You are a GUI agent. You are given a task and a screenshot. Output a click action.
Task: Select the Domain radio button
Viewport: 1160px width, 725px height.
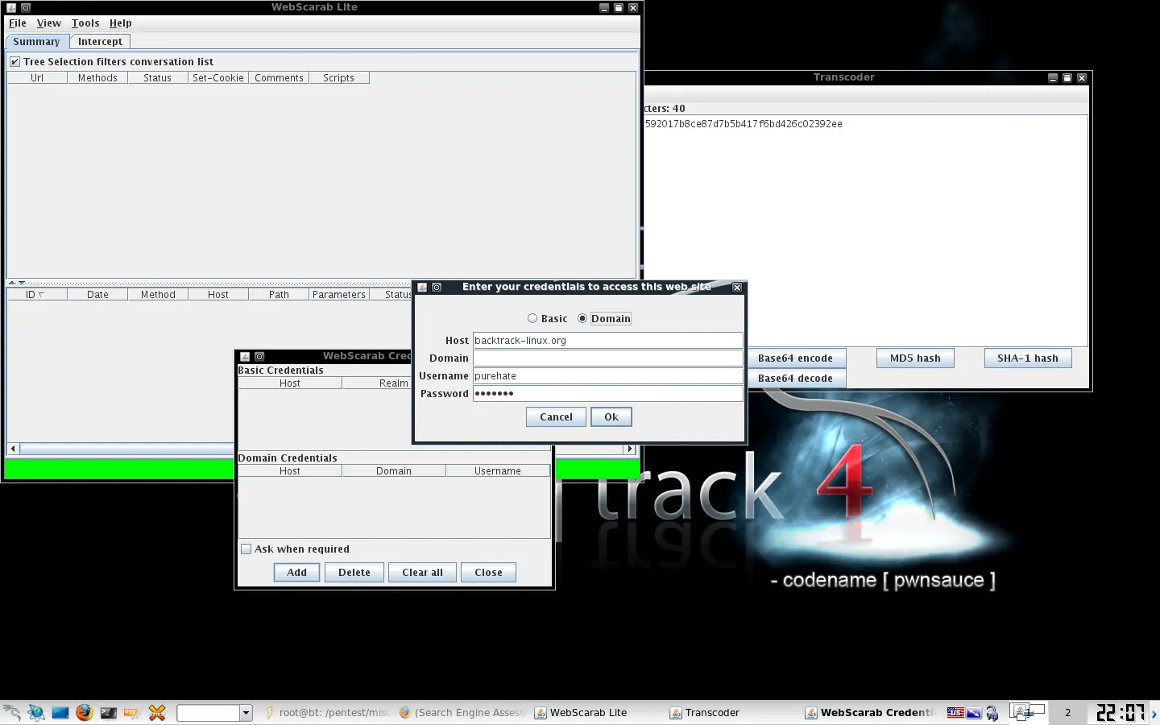pyautogui.click(x=582, y=319)
